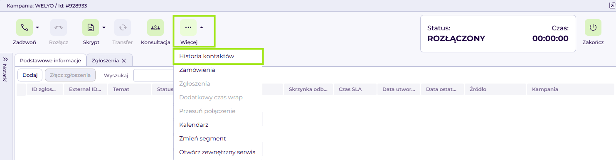Sort by the Skrzynka odbiorcza column
The image size is (616, 160).
(308, 89)
